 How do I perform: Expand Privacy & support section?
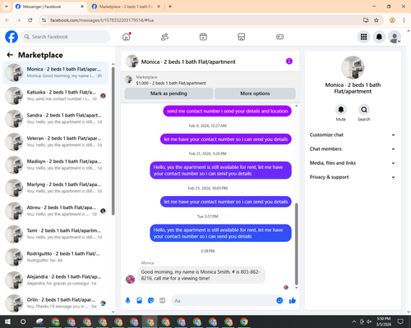coord(353,177)
